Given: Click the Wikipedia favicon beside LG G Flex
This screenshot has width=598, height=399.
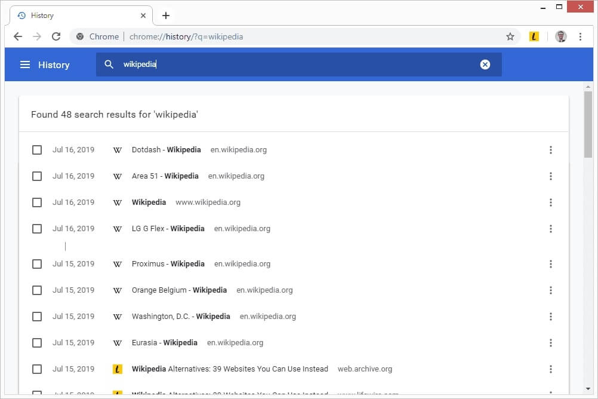Looking at the screenshot, I should pyautogui.click(x=118, y=229).
